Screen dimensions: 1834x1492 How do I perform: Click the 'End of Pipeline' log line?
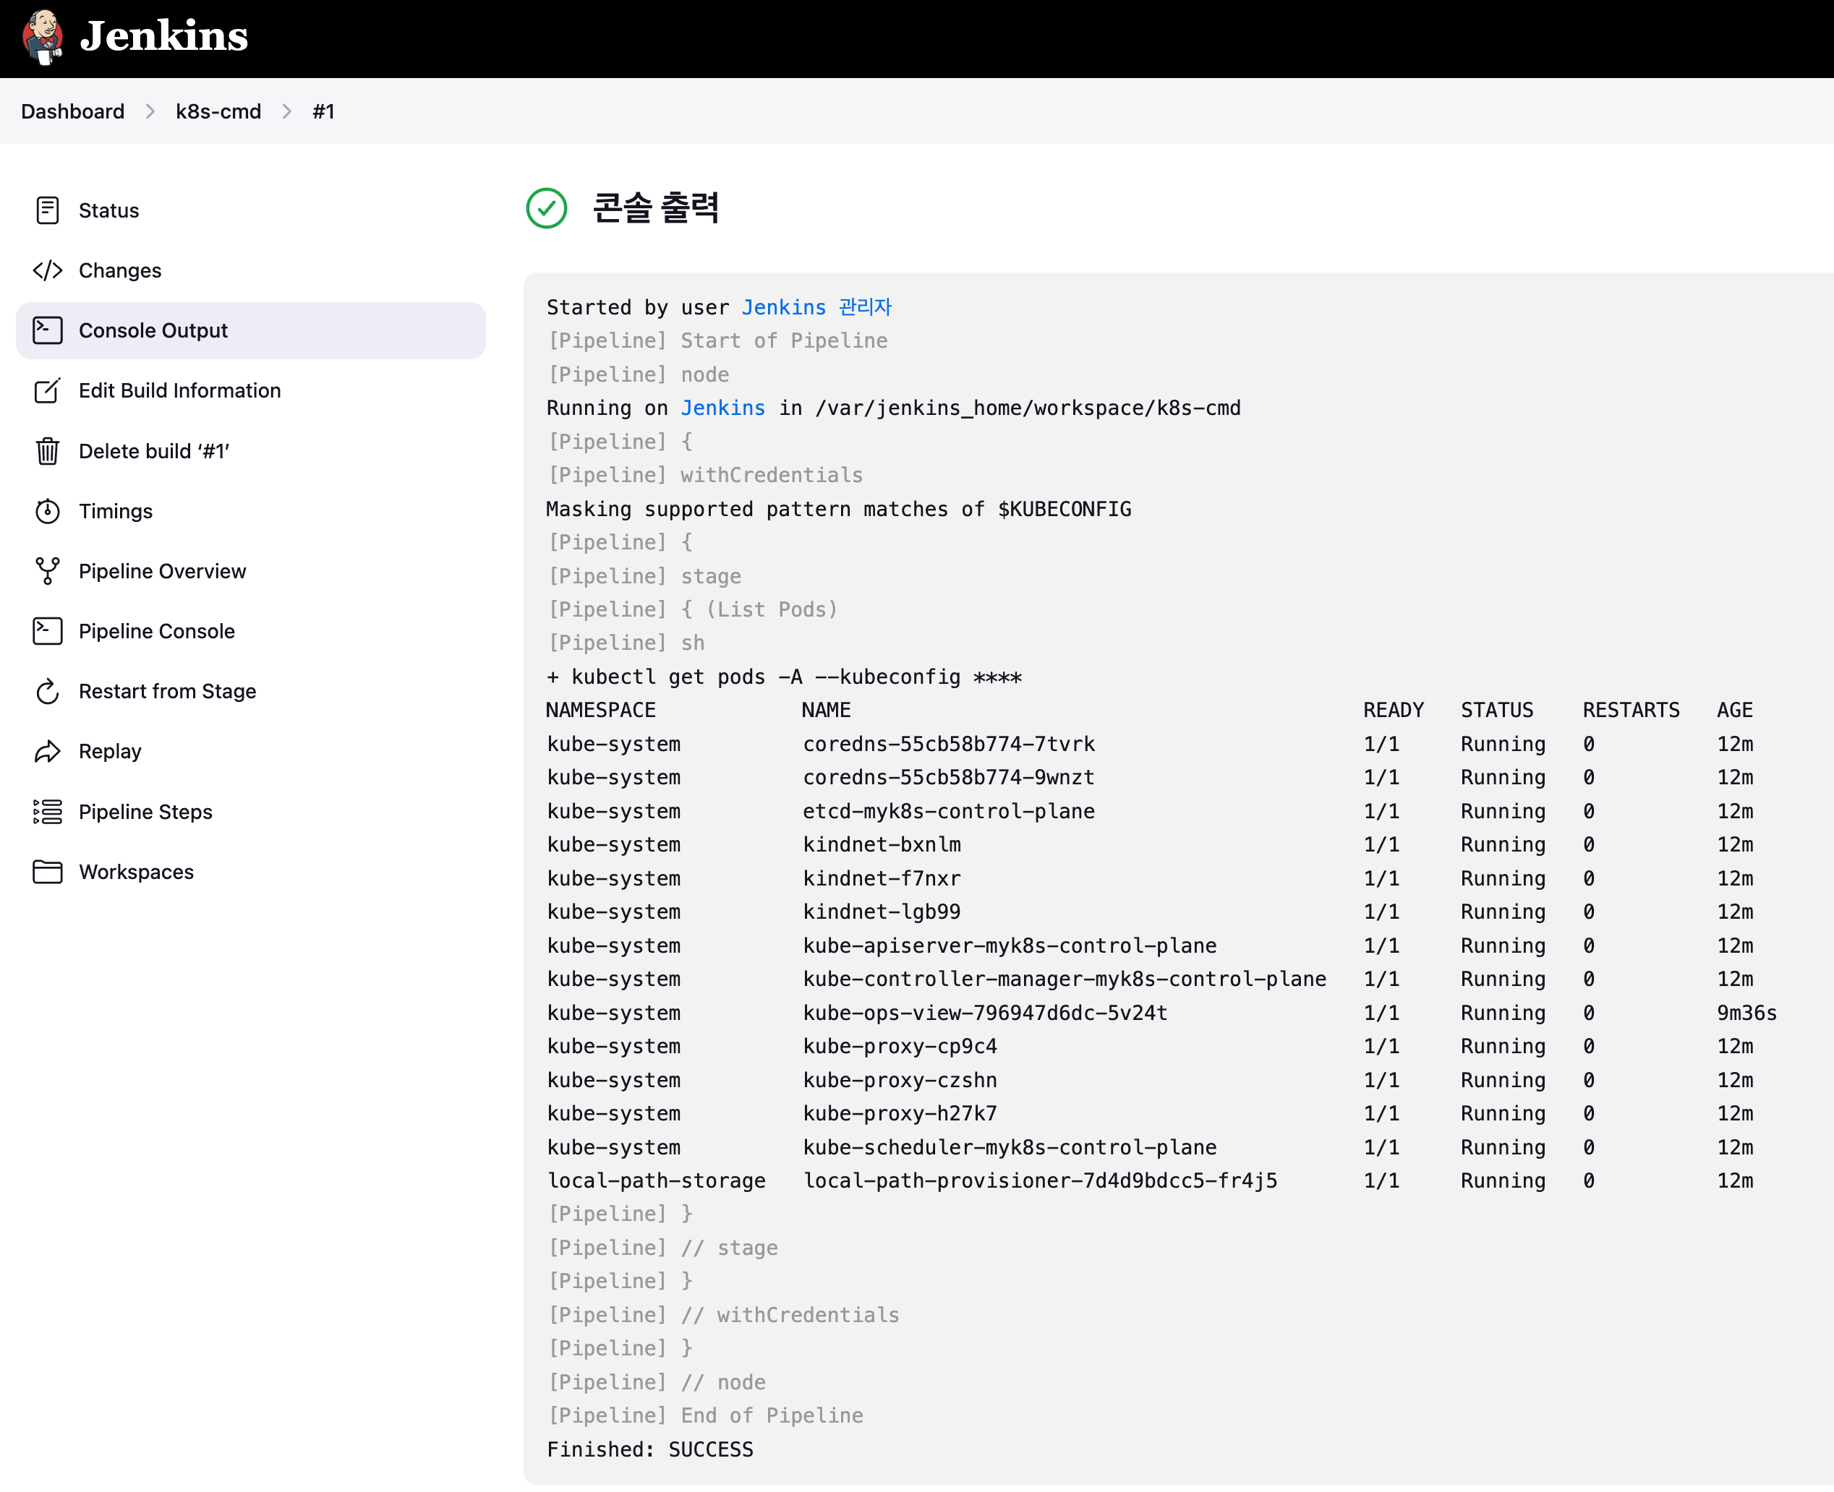pos(706,1416)
